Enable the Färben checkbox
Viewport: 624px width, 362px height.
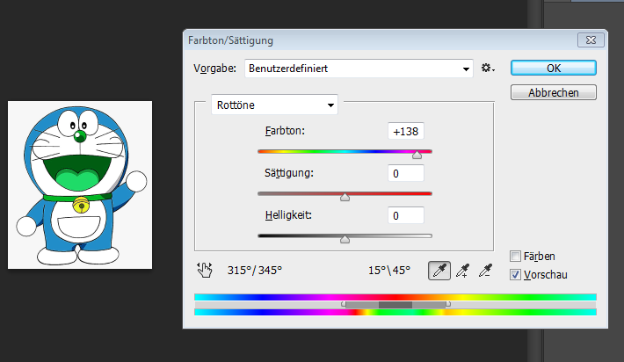pyautogui.click(x=515, y=257)
